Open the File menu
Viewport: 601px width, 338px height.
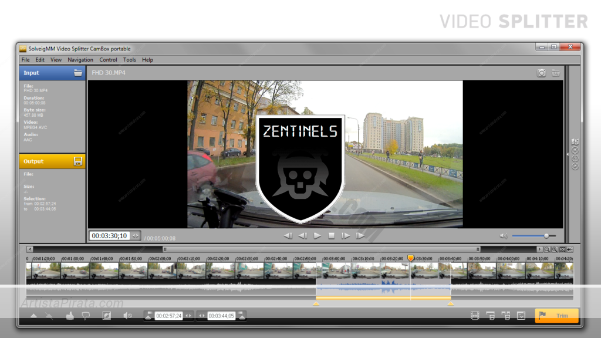(x=26, y=60)
